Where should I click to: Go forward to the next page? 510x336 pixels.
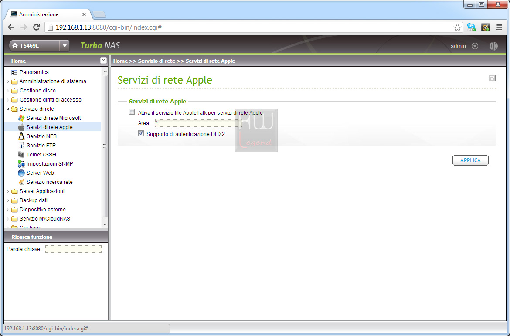pyautogui.click(x=24, y=27)
